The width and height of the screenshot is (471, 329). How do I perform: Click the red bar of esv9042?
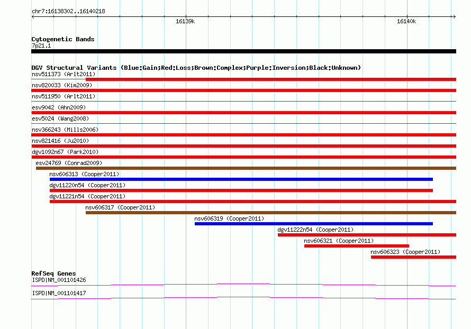coord(243,113)
